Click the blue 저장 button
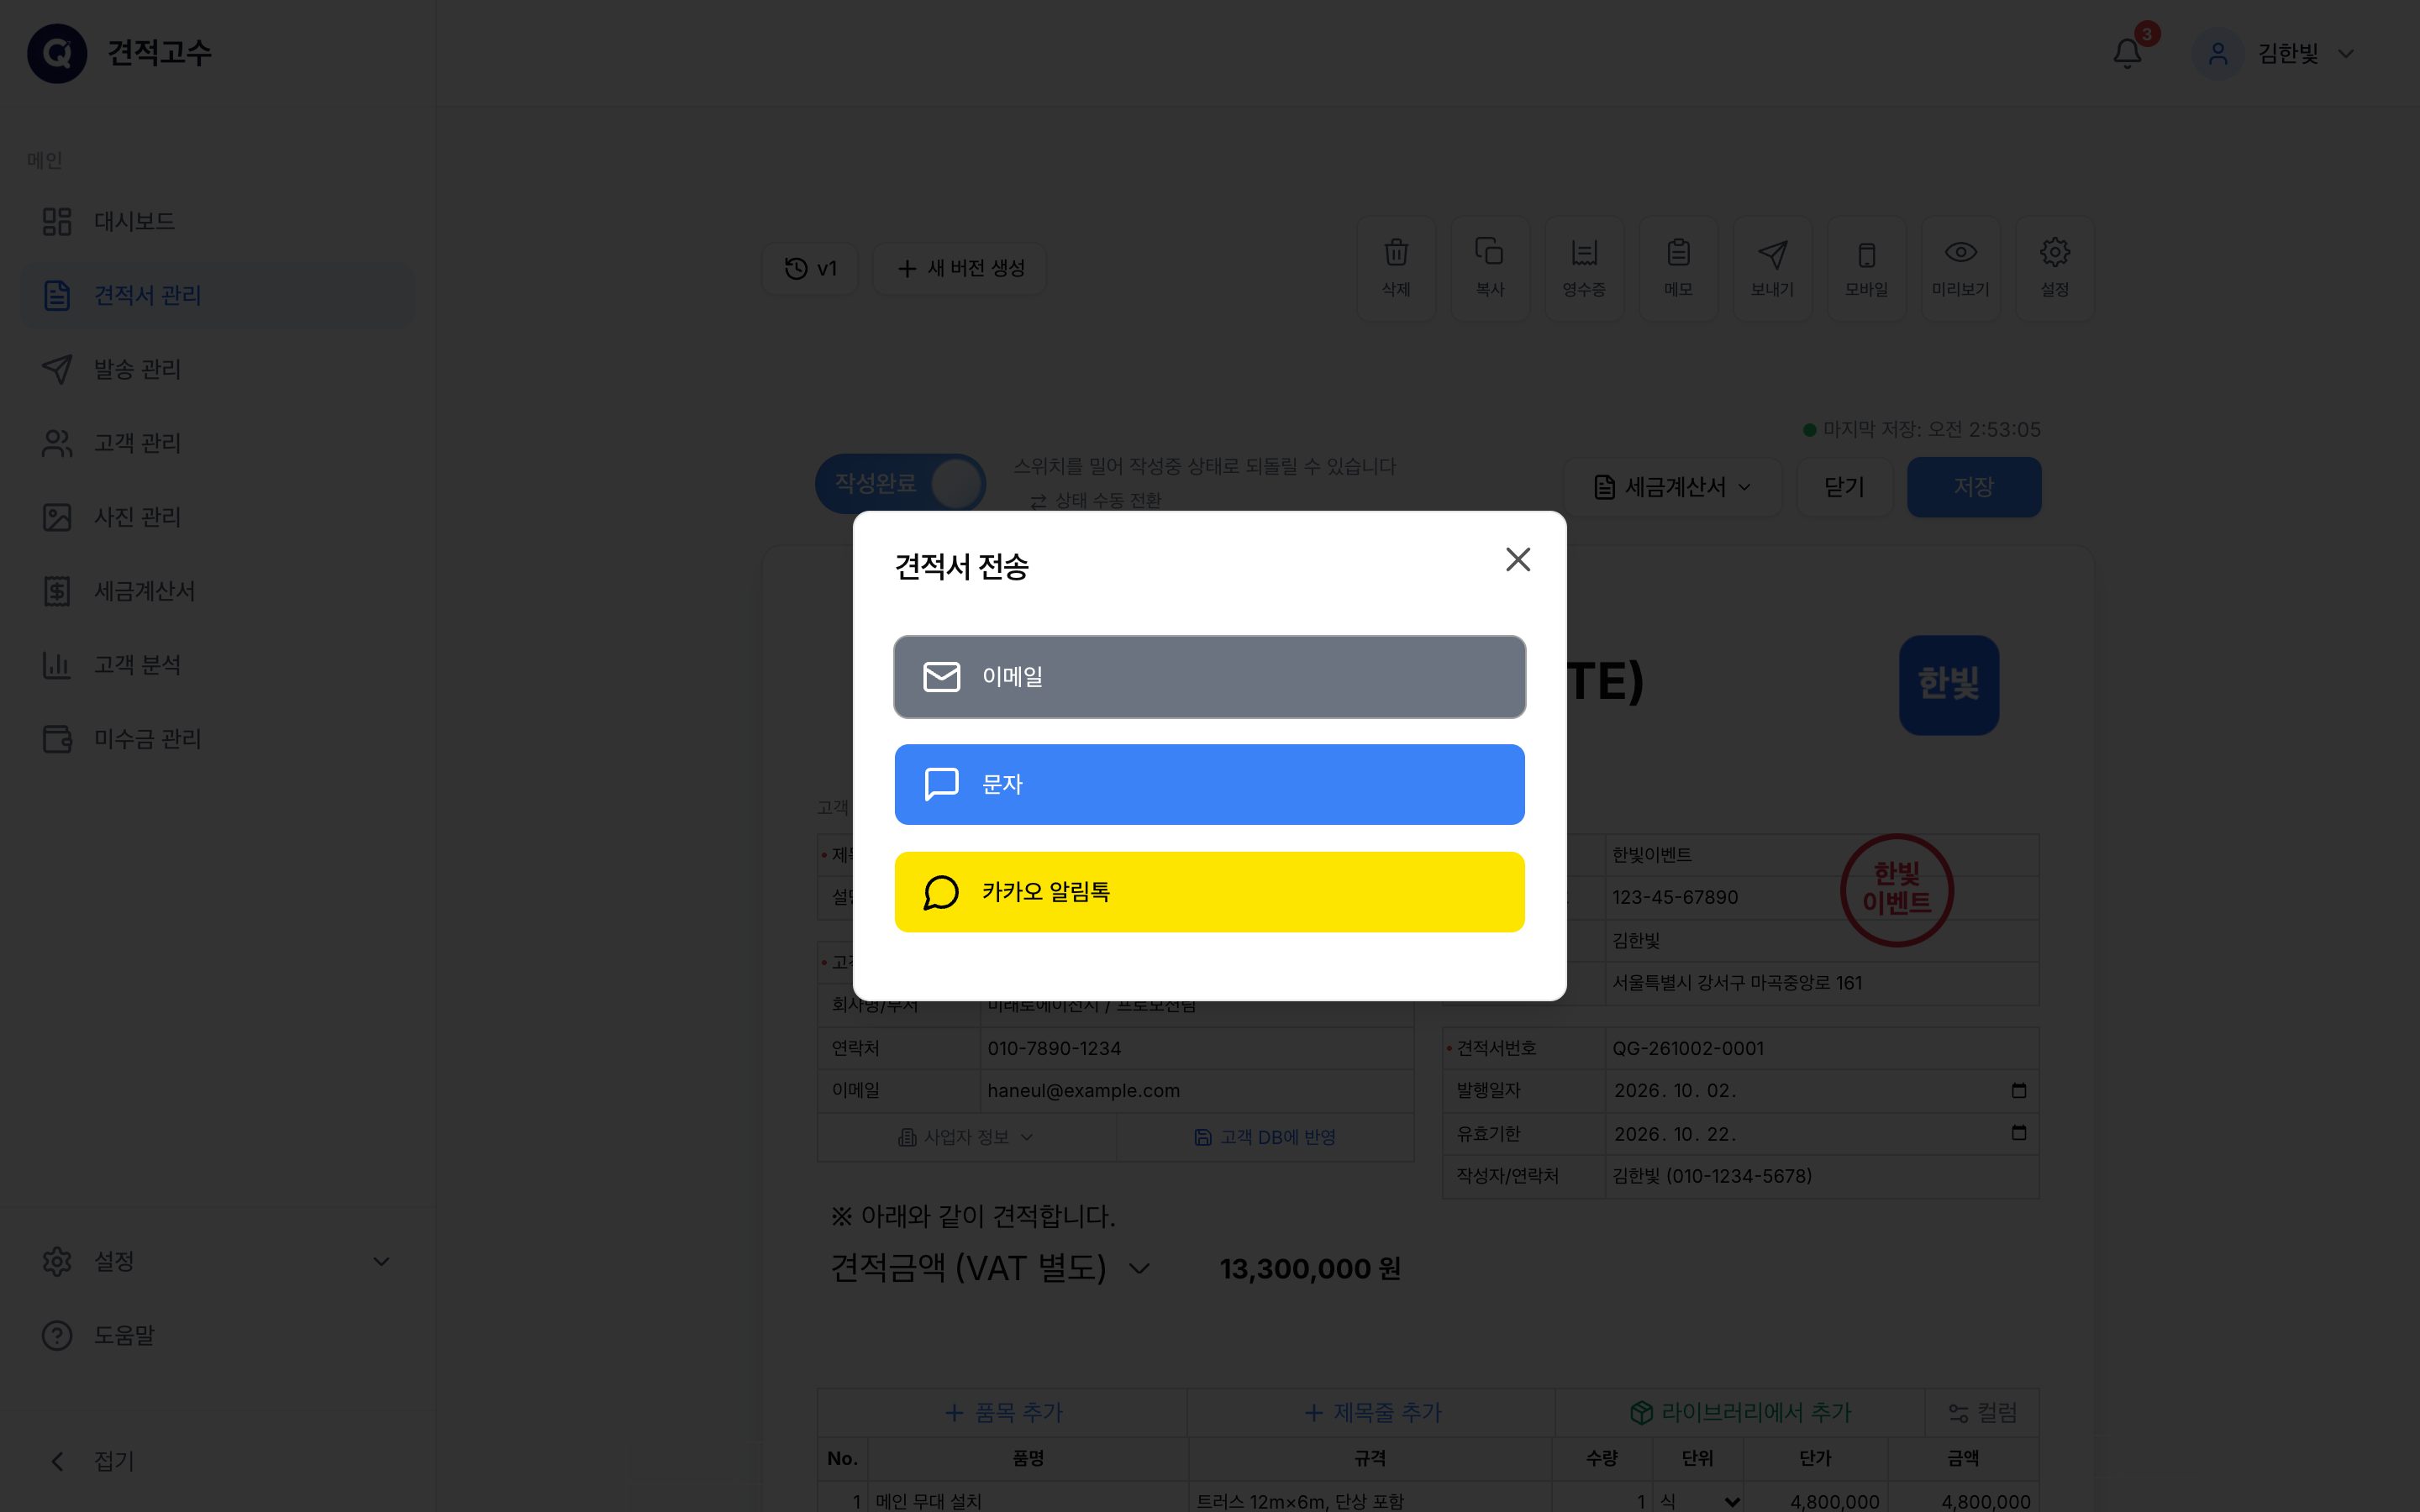The image size is (2420, 1512). [1973, 487]
